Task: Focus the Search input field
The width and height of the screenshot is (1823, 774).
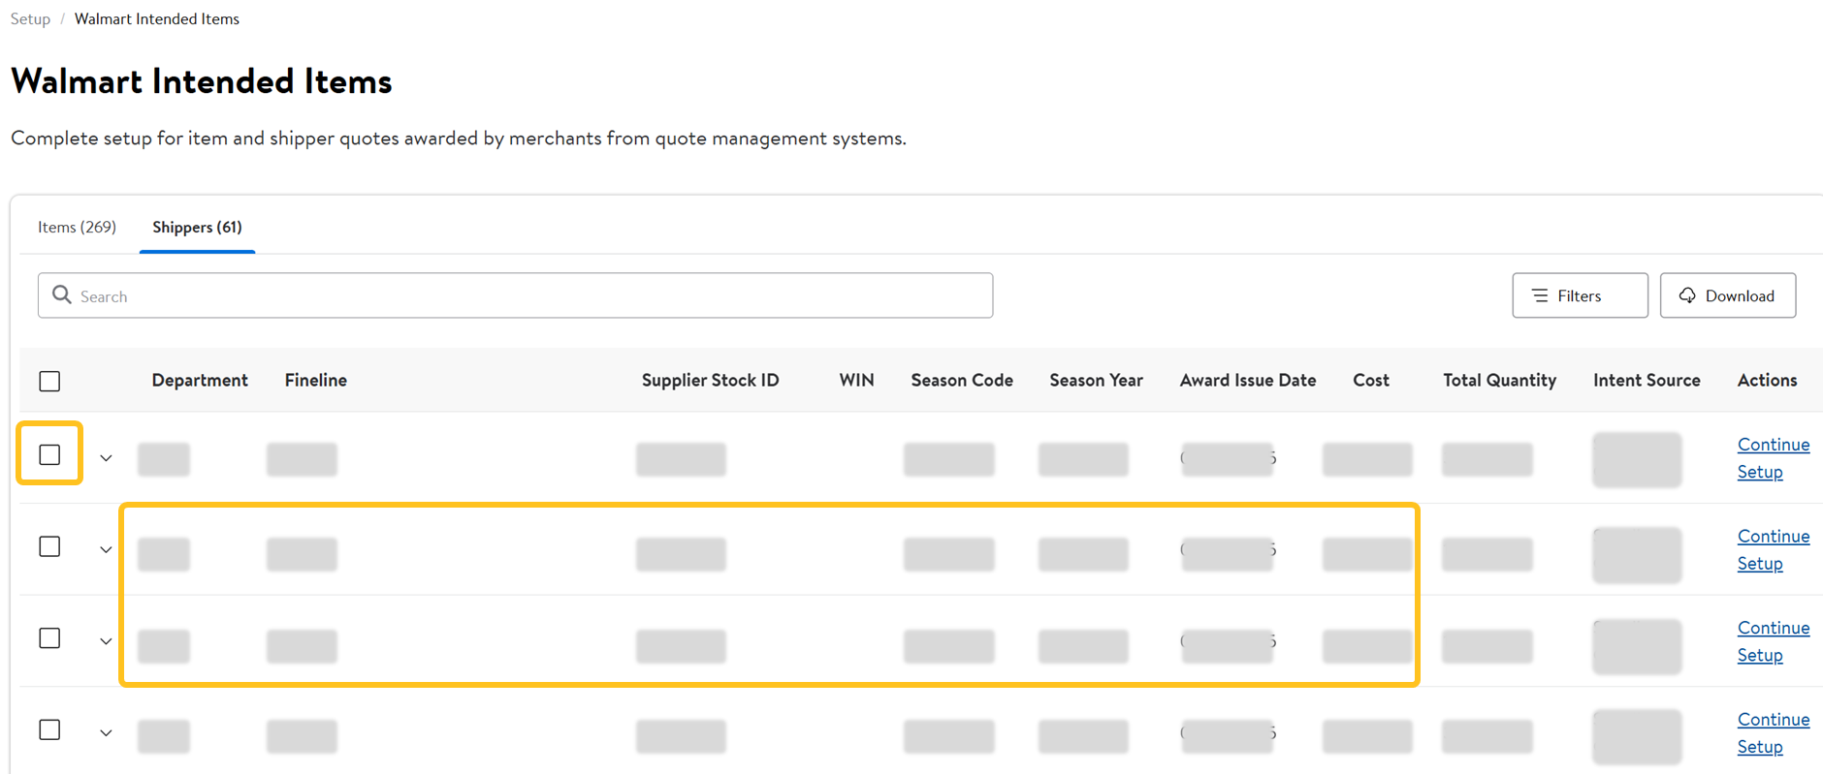Action: [x=515, y=295]
